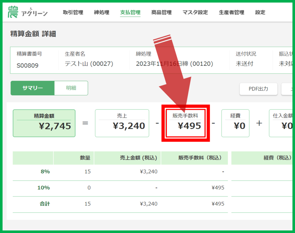Click ¥495 fee in the 10% row
295x233 pixels.
pos(218,188)
